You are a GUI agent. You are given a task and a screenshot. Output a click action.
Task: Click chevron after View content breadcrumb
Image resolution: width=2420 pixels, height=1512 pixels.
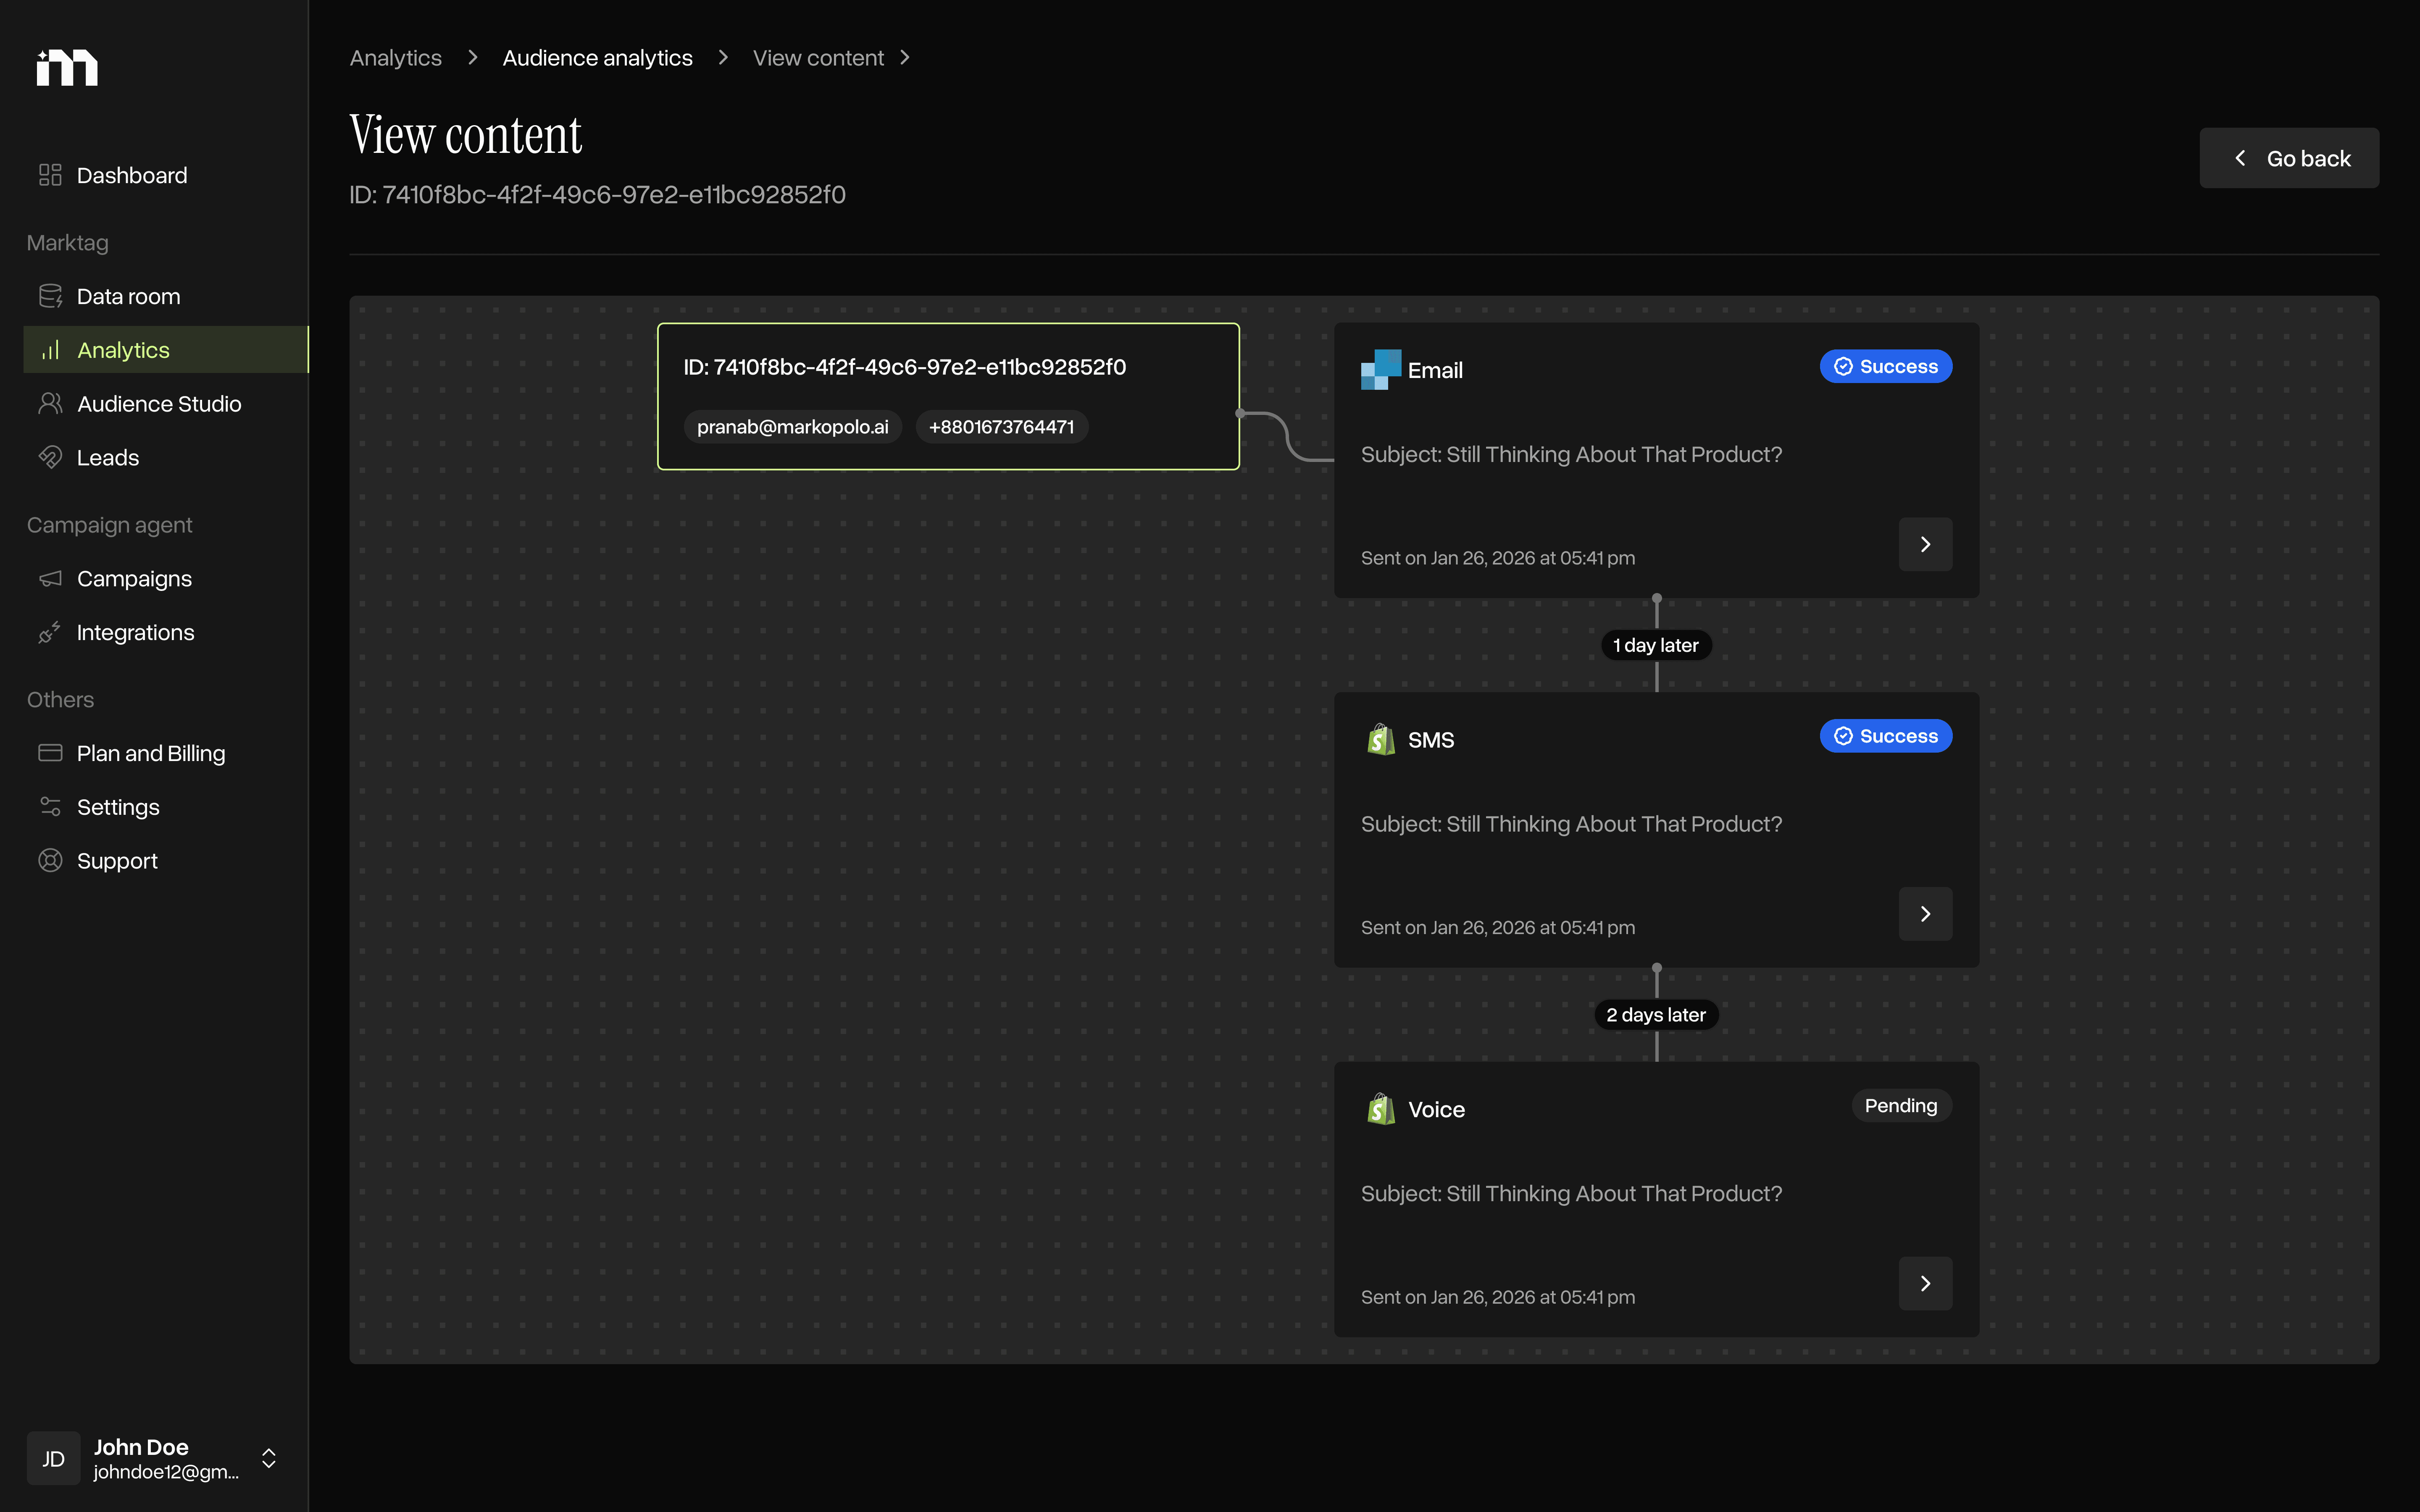pos(905,58)
